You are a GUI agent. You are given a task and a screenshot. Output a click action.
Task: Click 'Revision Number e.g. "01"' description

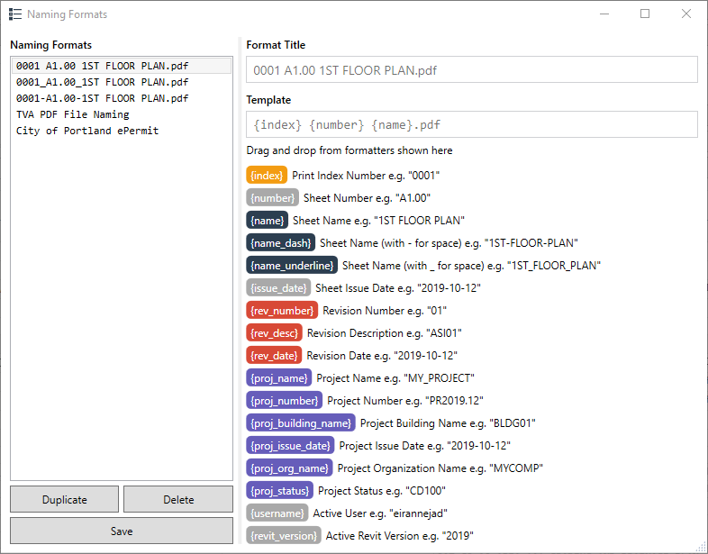tap(385, 311)
